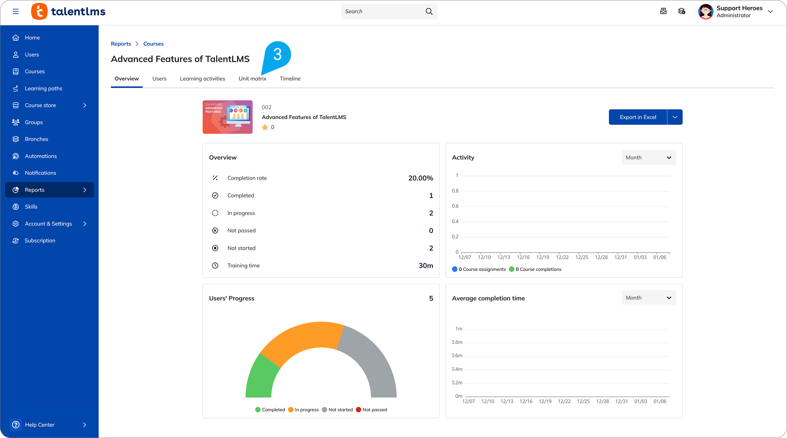Expand the Account & Settings section
Image resolution: width=787 pixels, height=438 pixels.
(x=48, y=223)
